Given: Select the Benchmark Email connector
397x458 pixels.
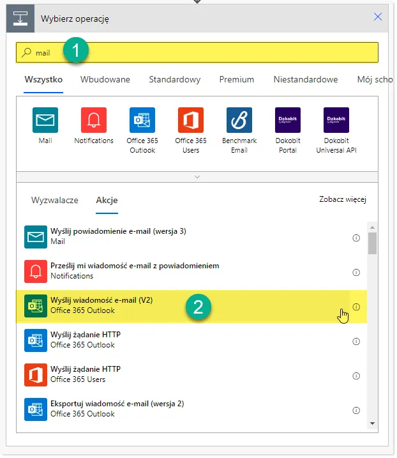Looking at the screenshot, I should pos(239,120).
